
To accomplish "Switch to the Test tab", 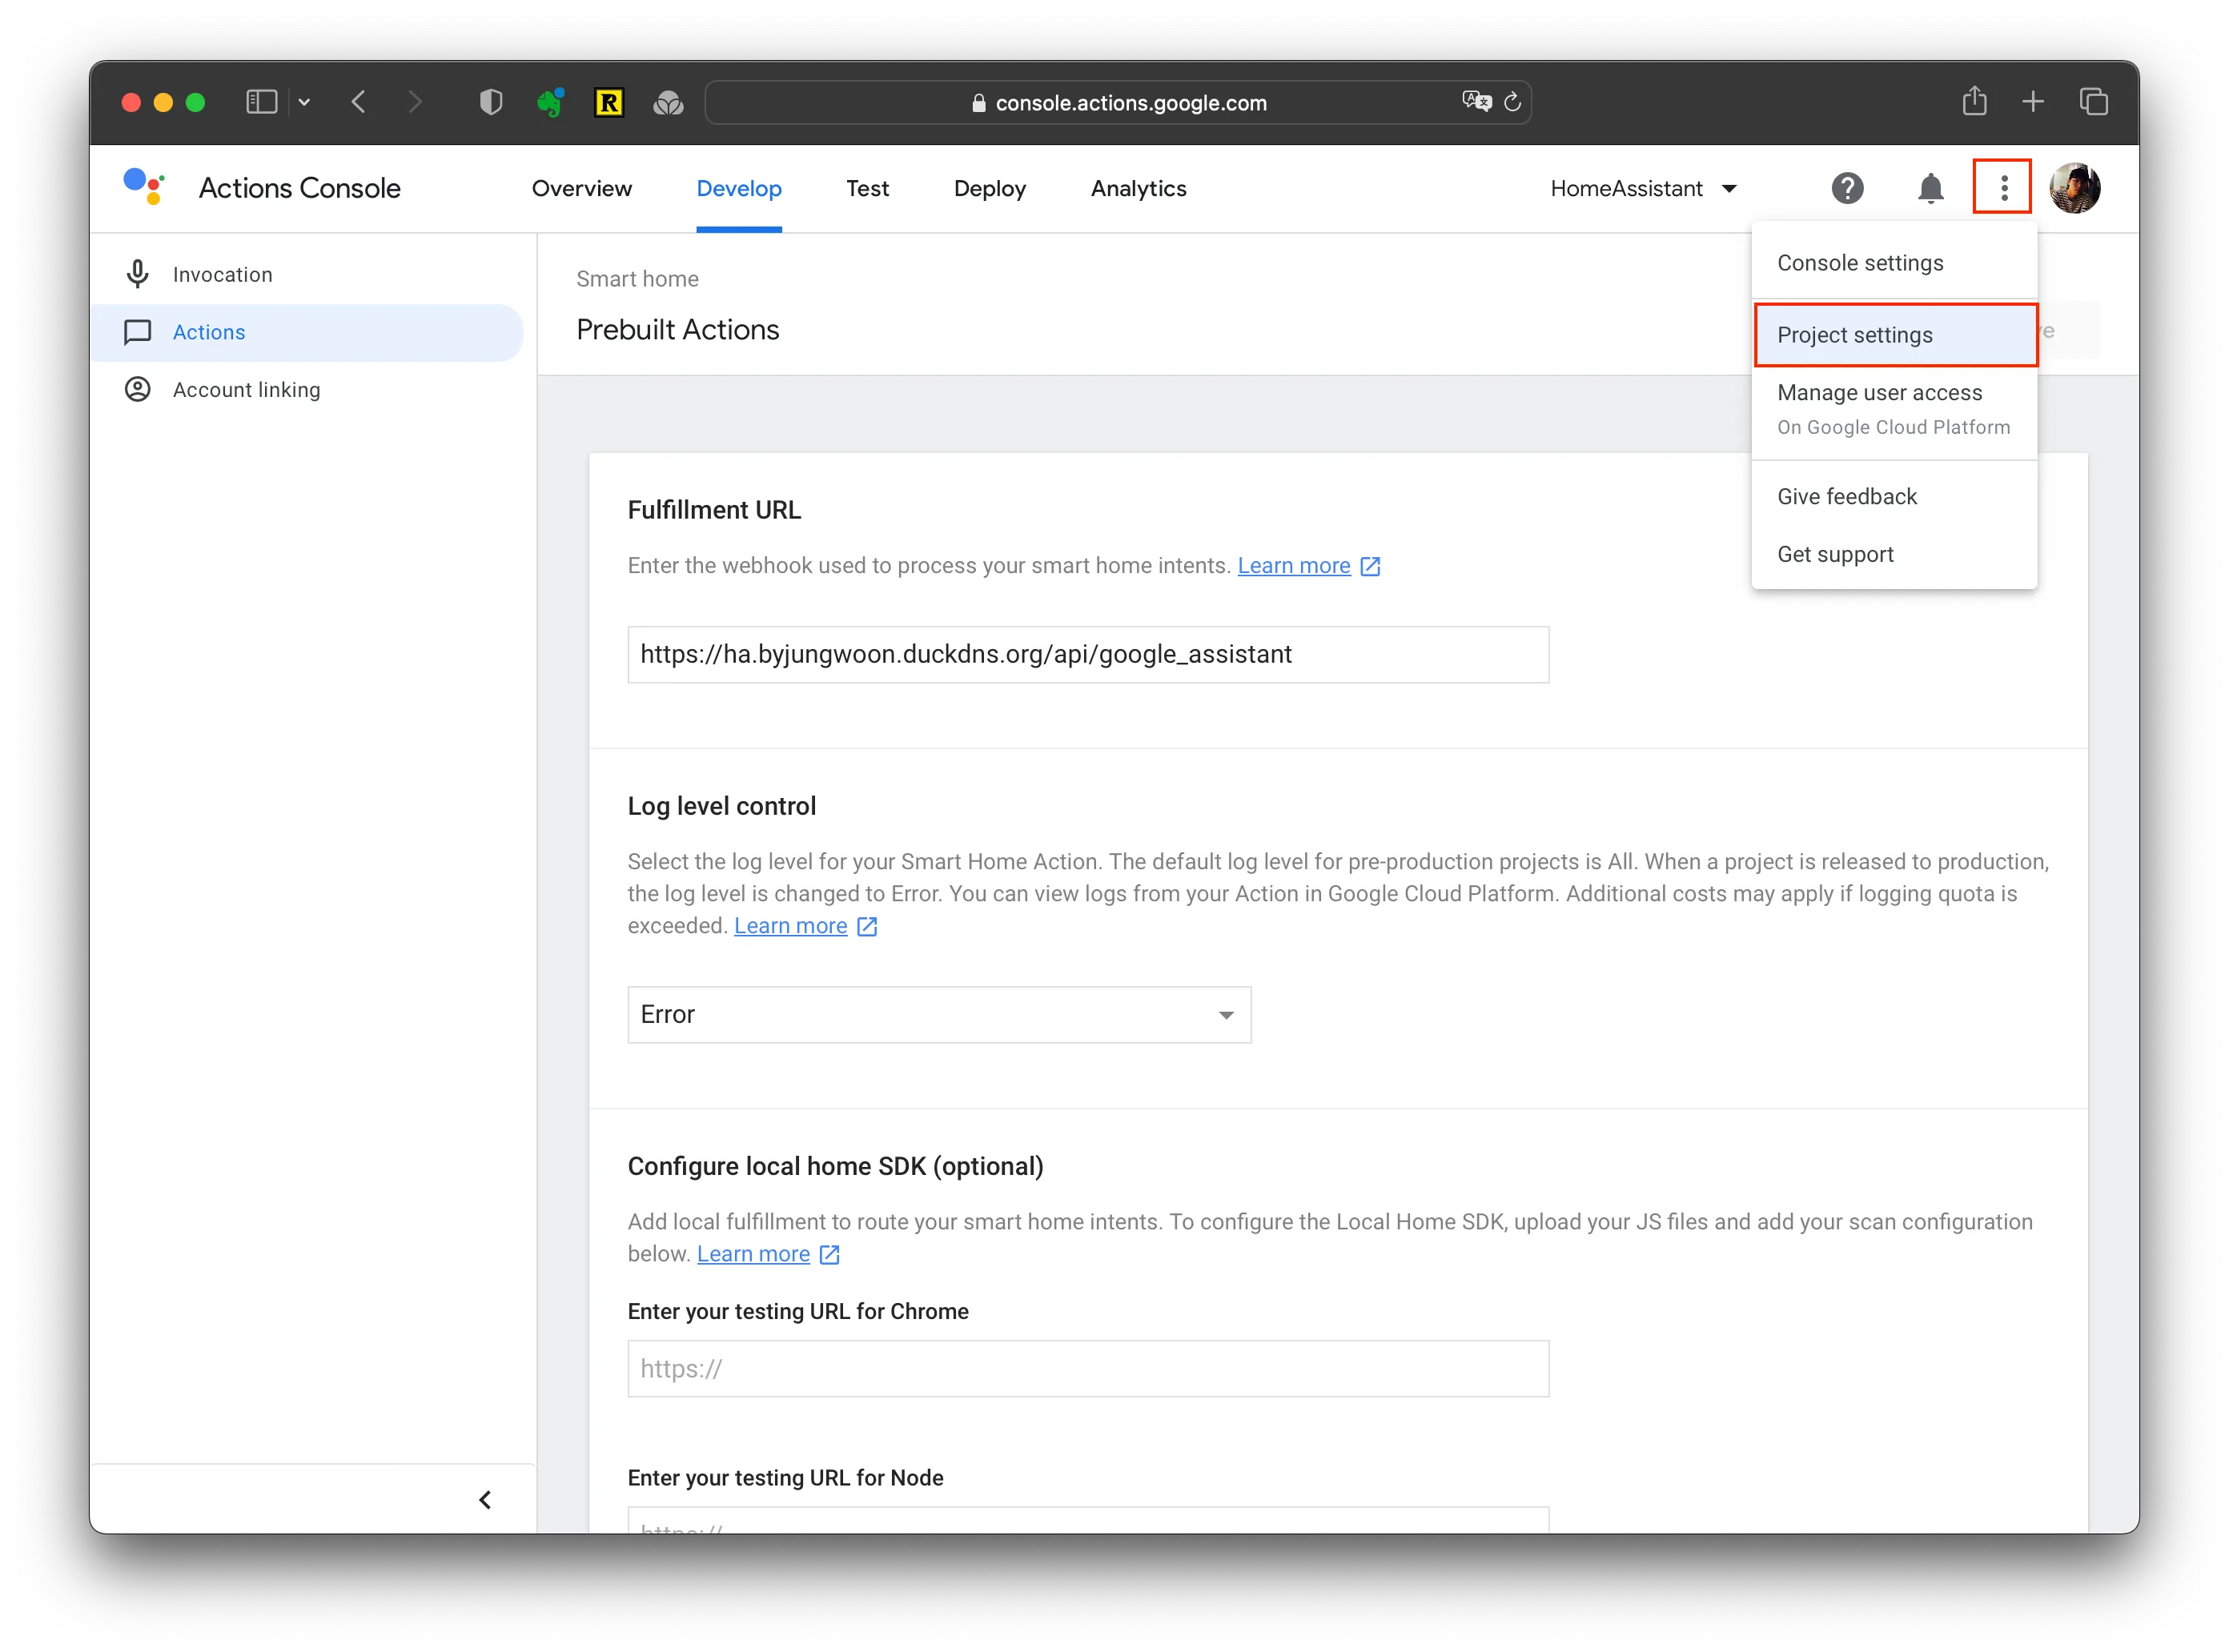I will [866, 188].
